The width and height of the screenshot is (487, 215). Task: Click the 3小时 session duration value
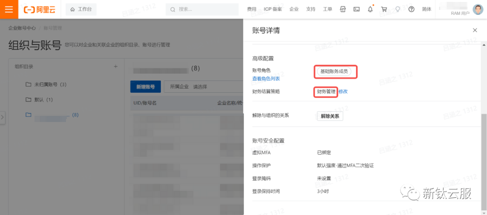323,192
